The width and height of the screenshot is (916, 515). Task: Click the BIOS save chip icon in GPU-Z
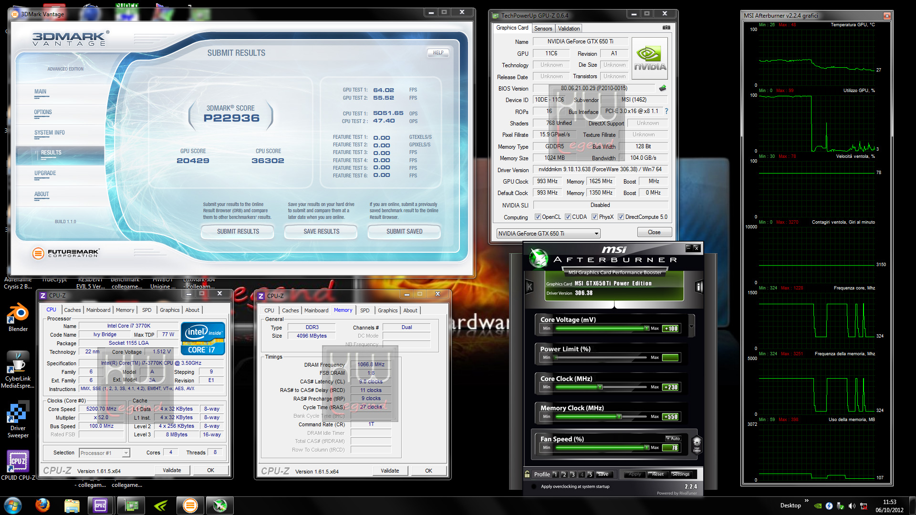click(663, 88)
